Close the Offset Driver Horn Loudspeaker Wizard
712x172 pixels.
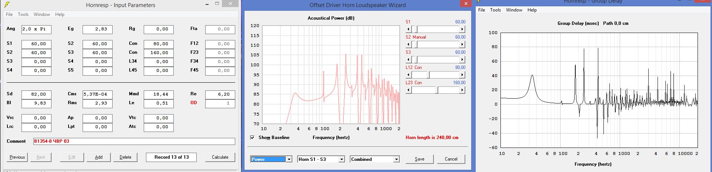coord(466,3)
